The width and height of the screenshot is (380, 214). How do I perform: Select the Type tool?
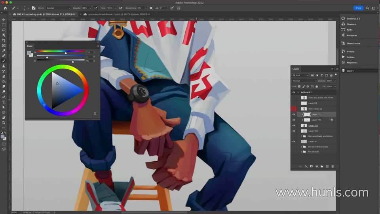click(x=4, y=102)
